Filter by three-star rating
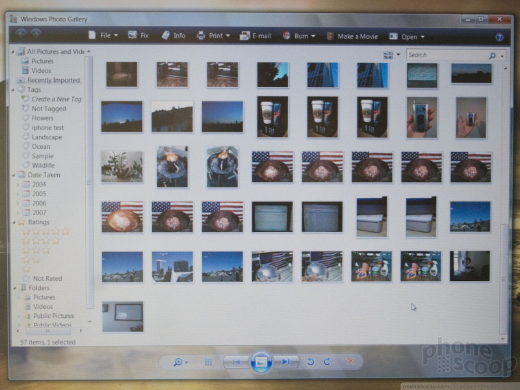 36,251
